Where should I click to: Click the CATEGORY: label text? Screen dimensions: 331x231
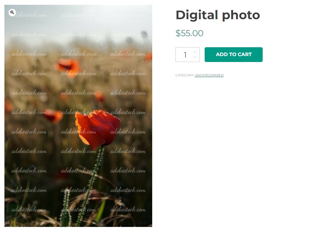coord(184,75)
